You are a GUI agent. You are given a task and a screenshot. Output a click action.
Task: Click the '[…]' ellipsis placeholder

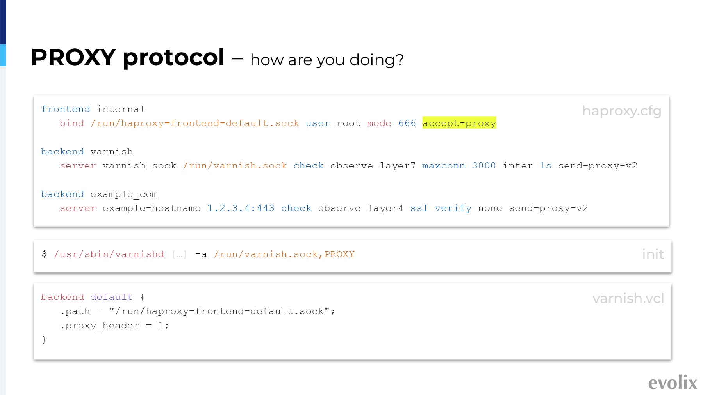click(180, 255)
